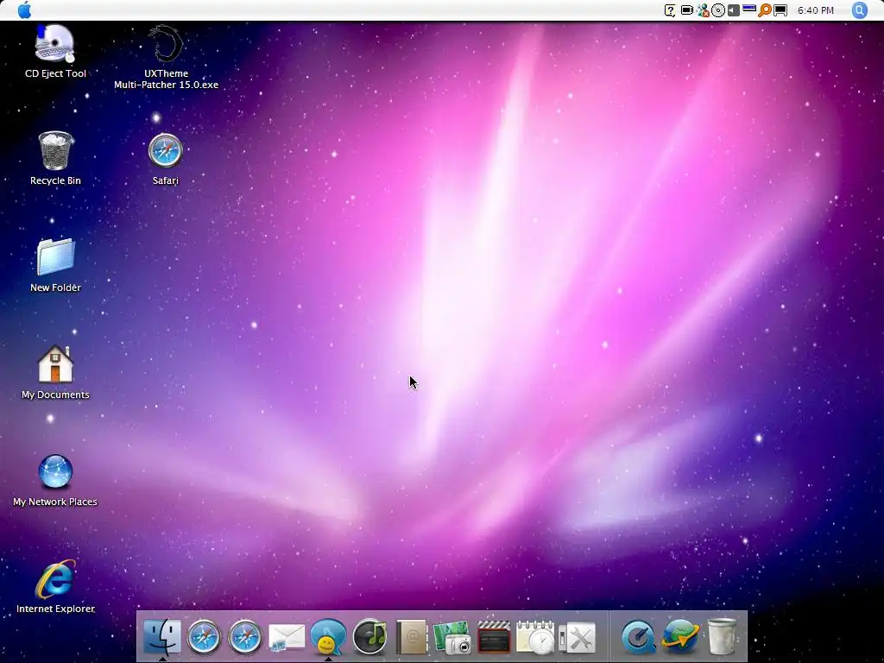Open the Mail envelope in the dock
This screenshot has width=884, height=663.
(x=287, y=638)
